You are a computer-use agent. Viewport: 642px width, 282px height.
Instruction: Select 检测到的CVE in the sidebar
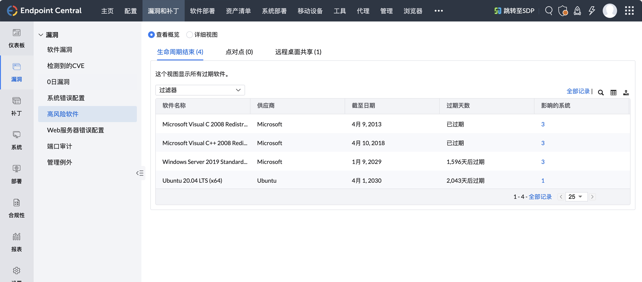tap(65, 66)
